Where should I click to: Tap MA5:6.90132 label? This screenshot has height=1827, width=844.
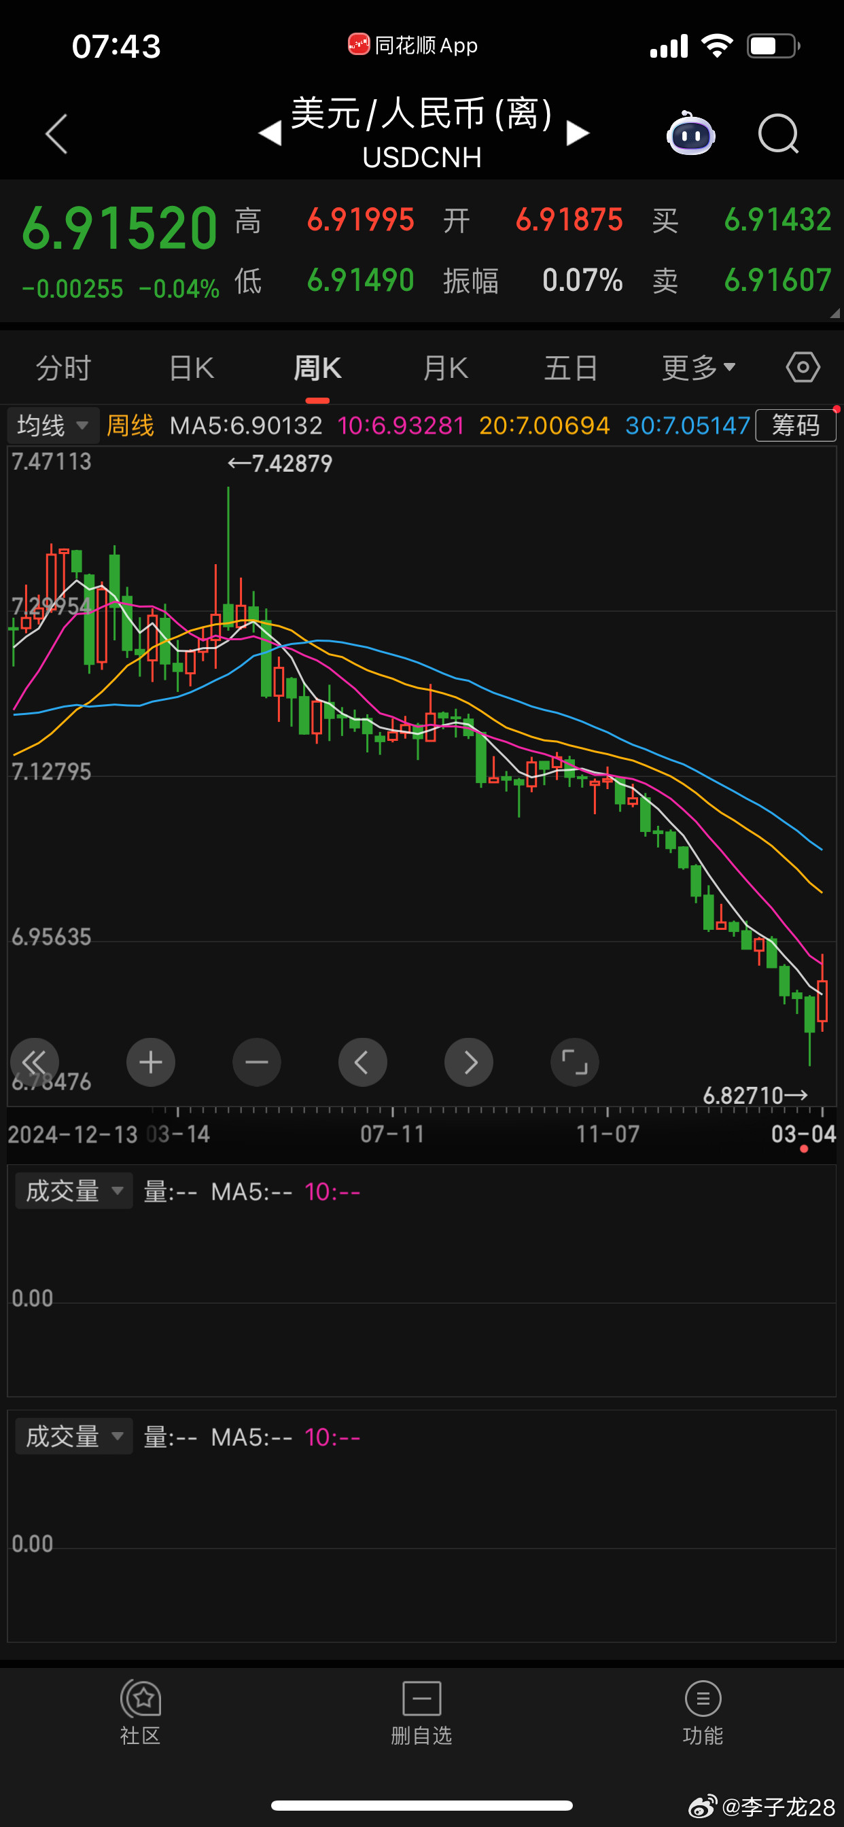click(246, 425)
